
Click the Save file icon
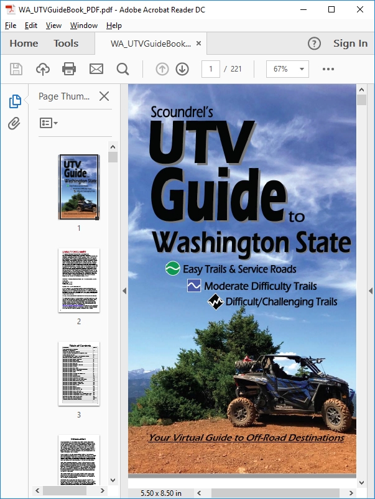click(x=16, y=68)
